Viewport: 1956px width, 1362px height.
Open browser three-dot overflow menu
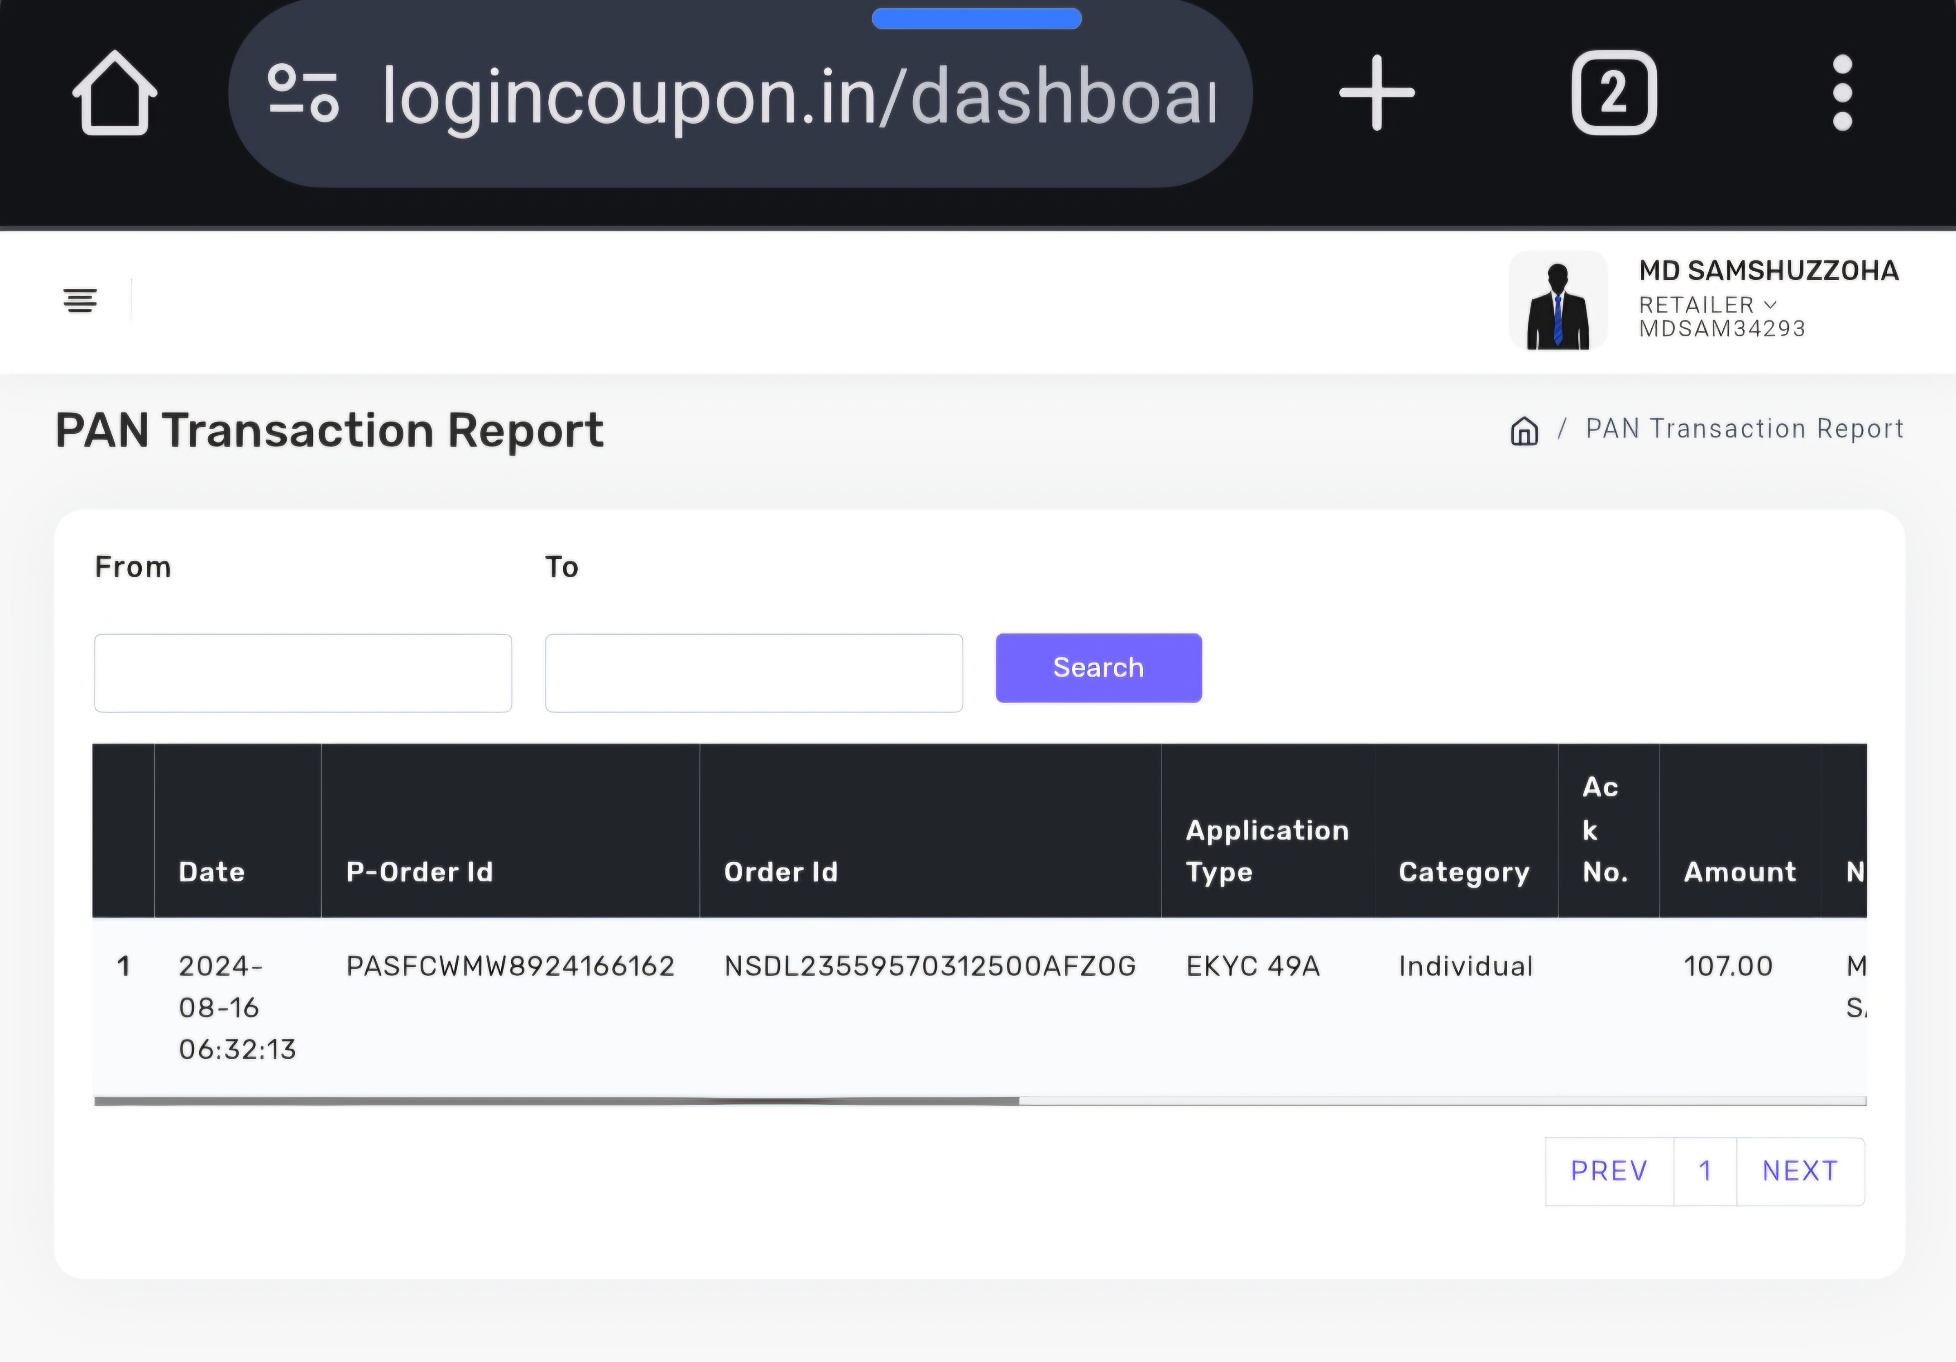[x=1842, y=93]
